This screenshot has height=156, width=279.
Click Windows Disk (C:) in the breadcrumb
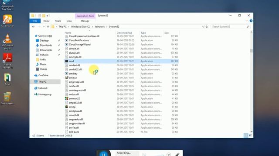[x=81, y=27]
